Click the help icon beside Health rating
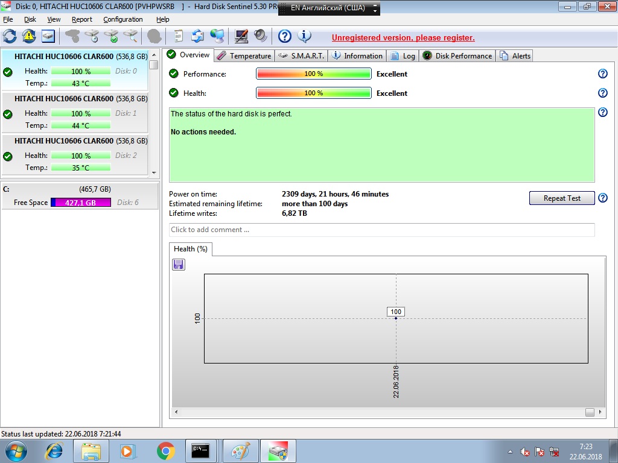This screenshot has width=618, height=463. coord(603,93)
